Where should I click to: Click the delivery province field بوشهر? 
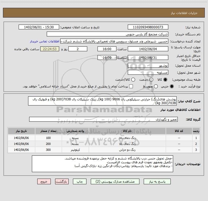coord(148,65)
